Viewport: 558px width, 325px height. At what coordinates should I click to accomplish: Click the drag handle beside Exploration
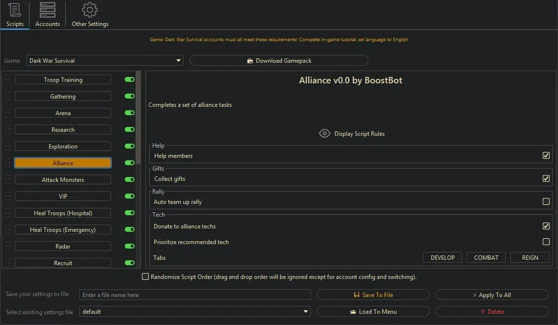point(8,147)
